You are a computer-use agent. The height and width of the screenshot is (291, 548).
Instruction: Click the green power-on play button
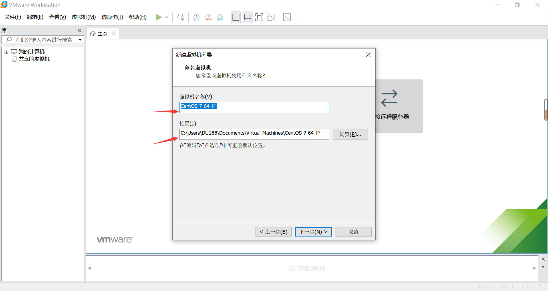159,17
